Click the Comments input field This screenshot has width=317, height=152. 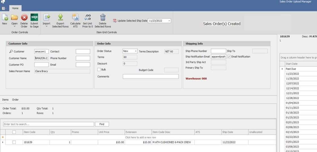tap(151, 77)
